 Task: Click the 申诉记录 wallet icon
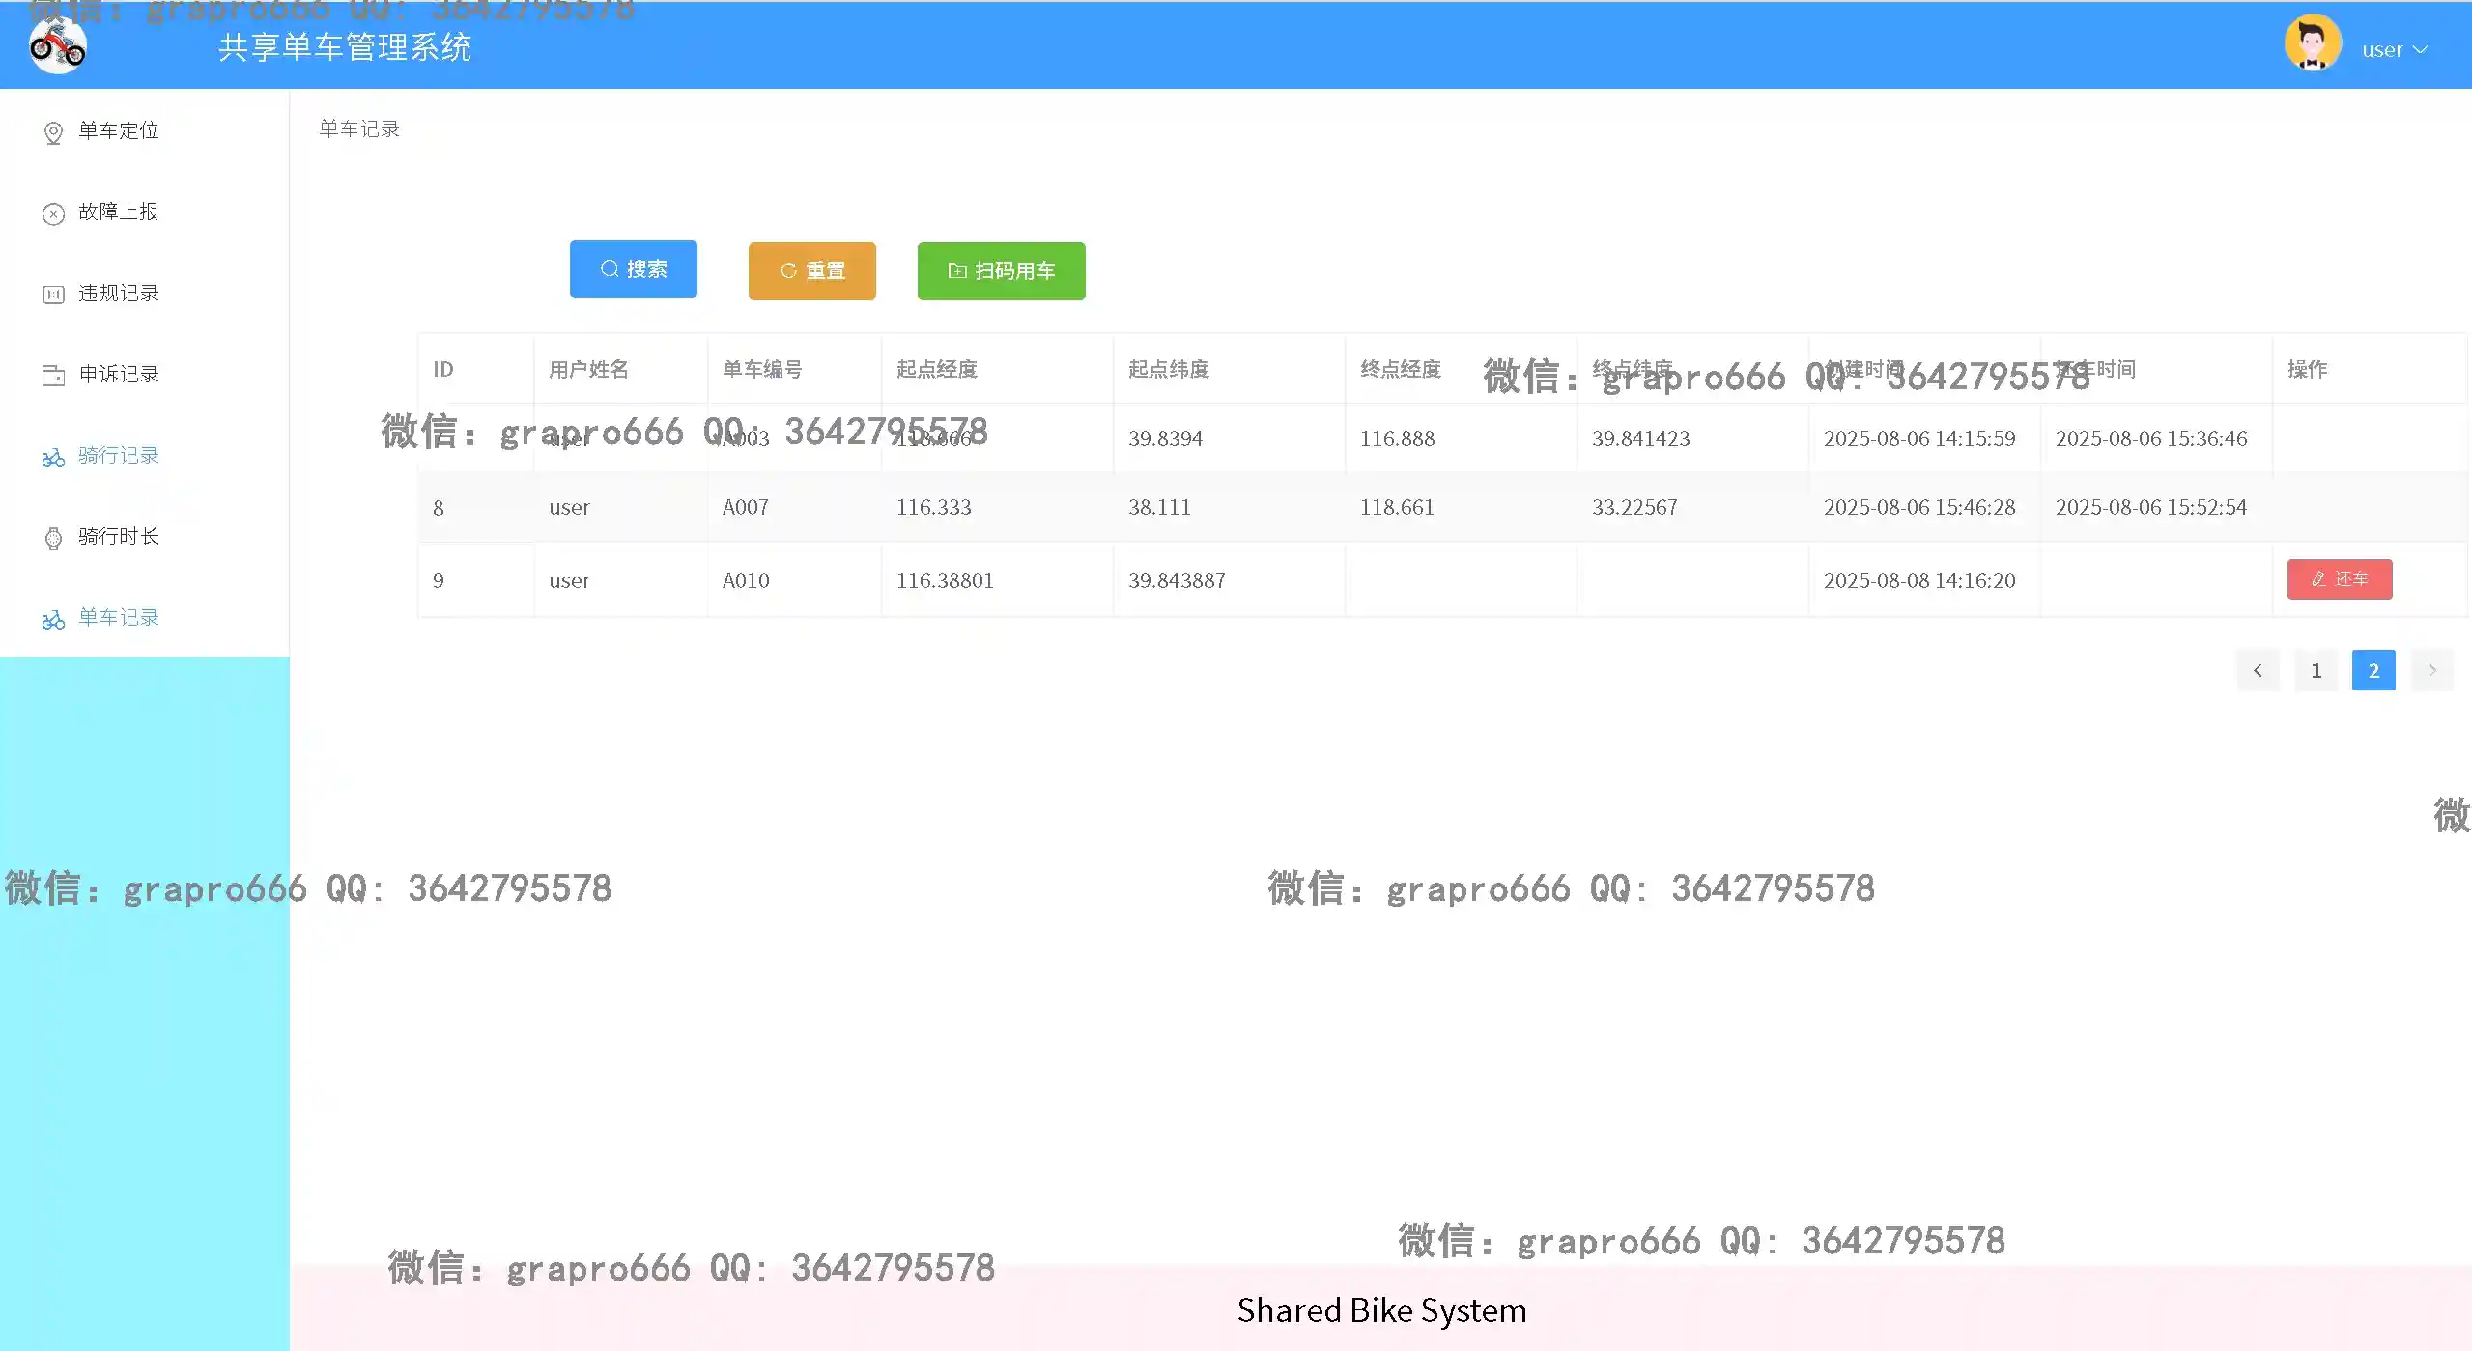(53, 375)
